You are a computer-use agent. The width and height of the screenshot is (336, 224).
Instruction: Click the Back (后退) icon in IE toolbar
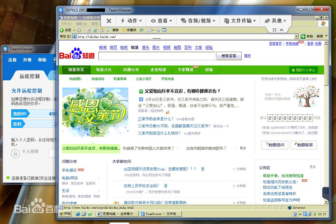click(61, 30)
